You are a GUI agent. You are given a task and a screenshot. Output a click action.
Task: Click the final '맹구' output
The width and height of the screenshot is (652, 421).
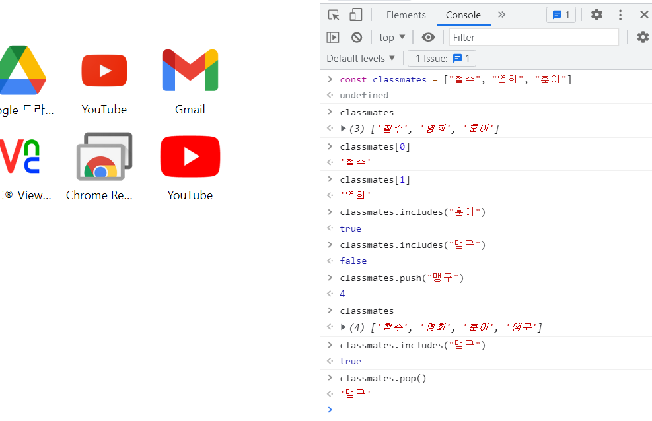tap(355, 393)
